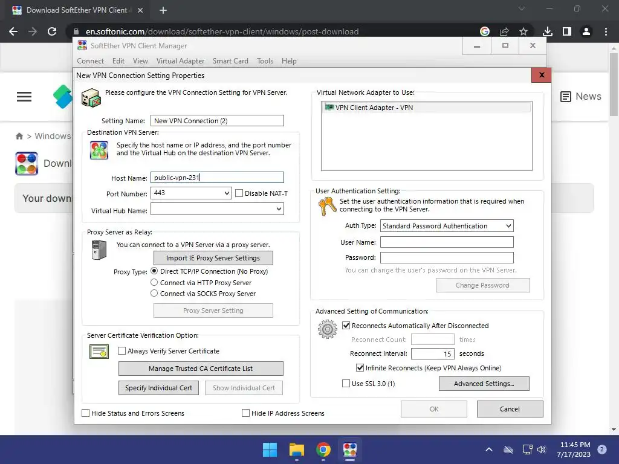Image resolution: width=619 pixels, height=464 pixels.
Task: Click into the User Name field
Action: (447, 242)
